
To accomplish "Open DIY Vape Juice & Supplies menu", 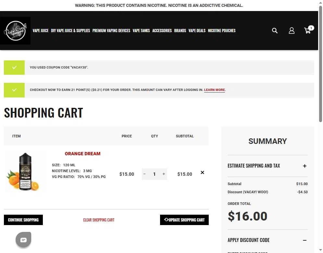I will (x=70, y=31).
